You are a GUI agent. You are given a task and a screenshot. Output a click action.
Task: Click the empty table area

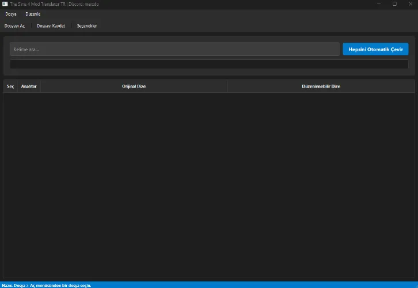pyautogui.click(x=208, y=184)
